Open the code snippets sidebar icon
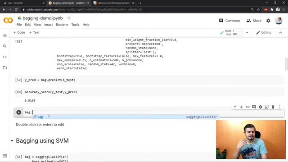The height and width of the screenshot is (162, 288). click(5, 57)
